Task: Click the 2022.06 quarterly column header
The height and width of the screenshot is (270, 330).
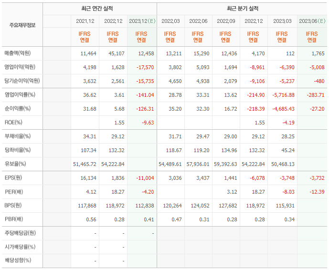Action: (198, 21)
